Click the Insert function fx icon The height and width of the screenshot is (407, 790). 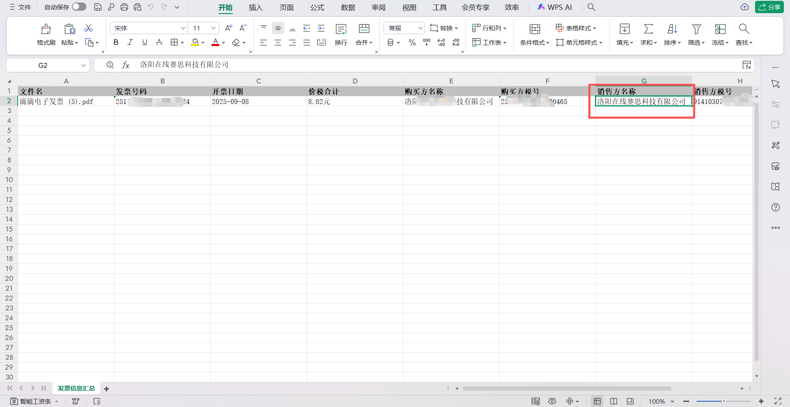tap(125, 65)
